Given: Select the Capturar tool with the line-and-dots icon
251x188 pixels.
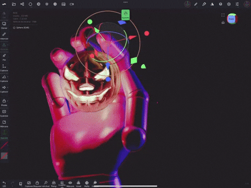Looking at the screenshot, I should pos(4,68).
